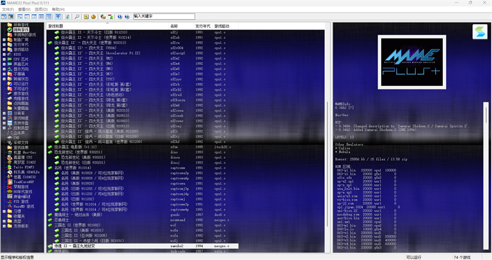Click the red-green ball toolbar icon

pos(103,17)
